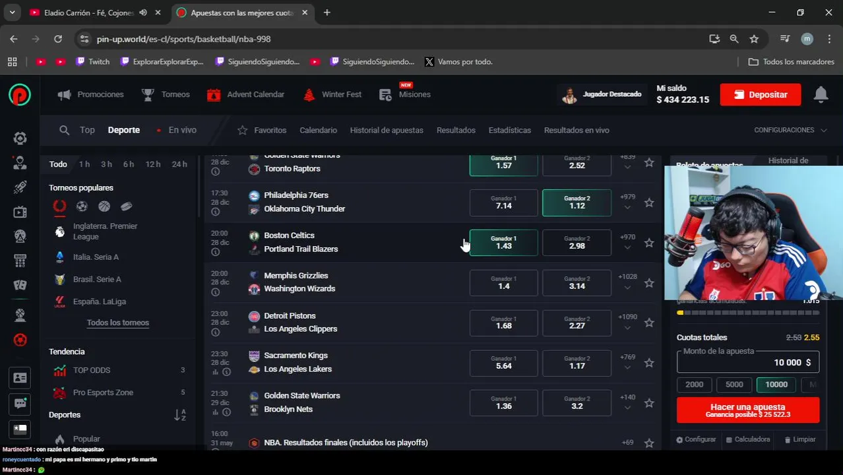Favorite the Golden State Warriors vs Toronto Raptors match
Viewport: 843px width, 475px height.
click(649, 162)
